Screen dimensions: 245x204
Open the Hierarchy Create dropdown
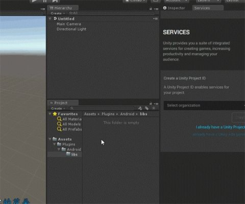(x=58, y=13)
